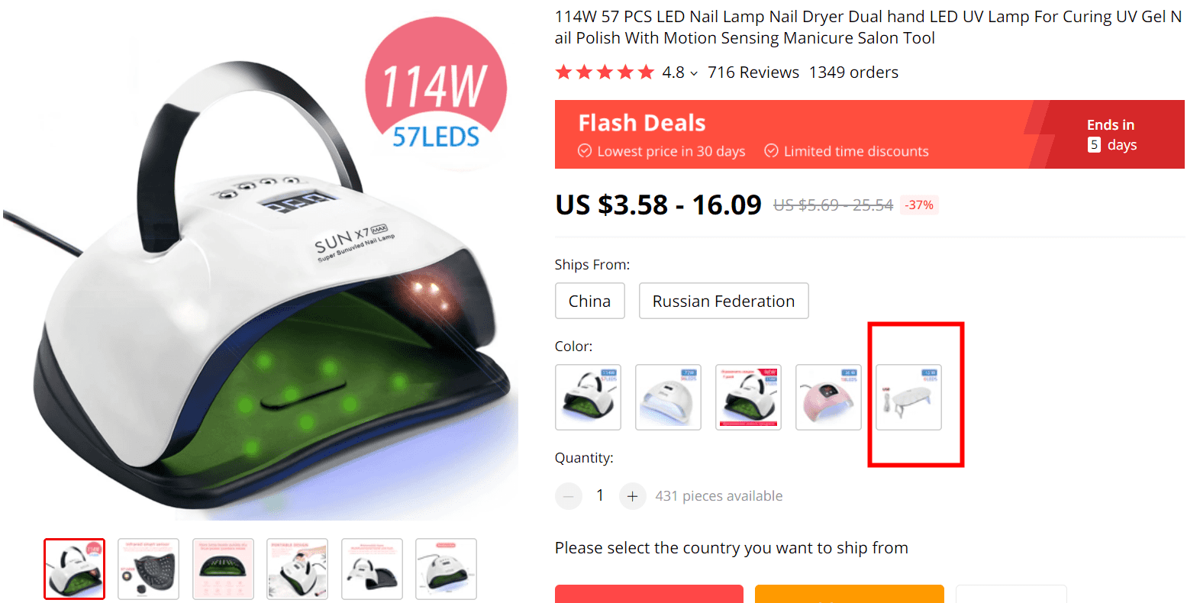The image size is (1200, 603).
Task: Show the second thumbnail with black lamp underside
Action: [x=148, y=569]
